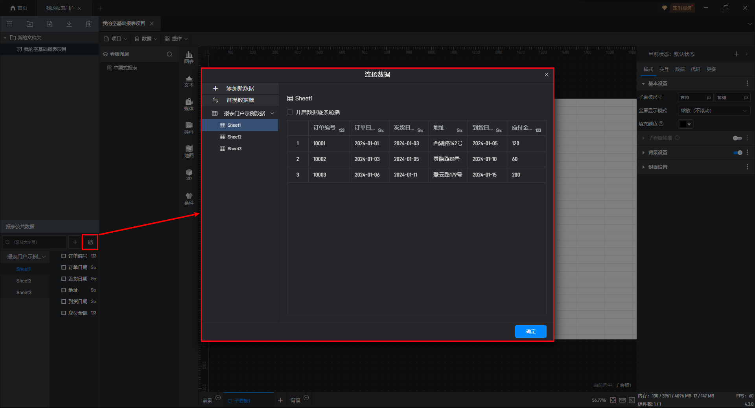The image size is (755, 408).
Task: Click the 3D component icon
Action: [x=189, y=175]
